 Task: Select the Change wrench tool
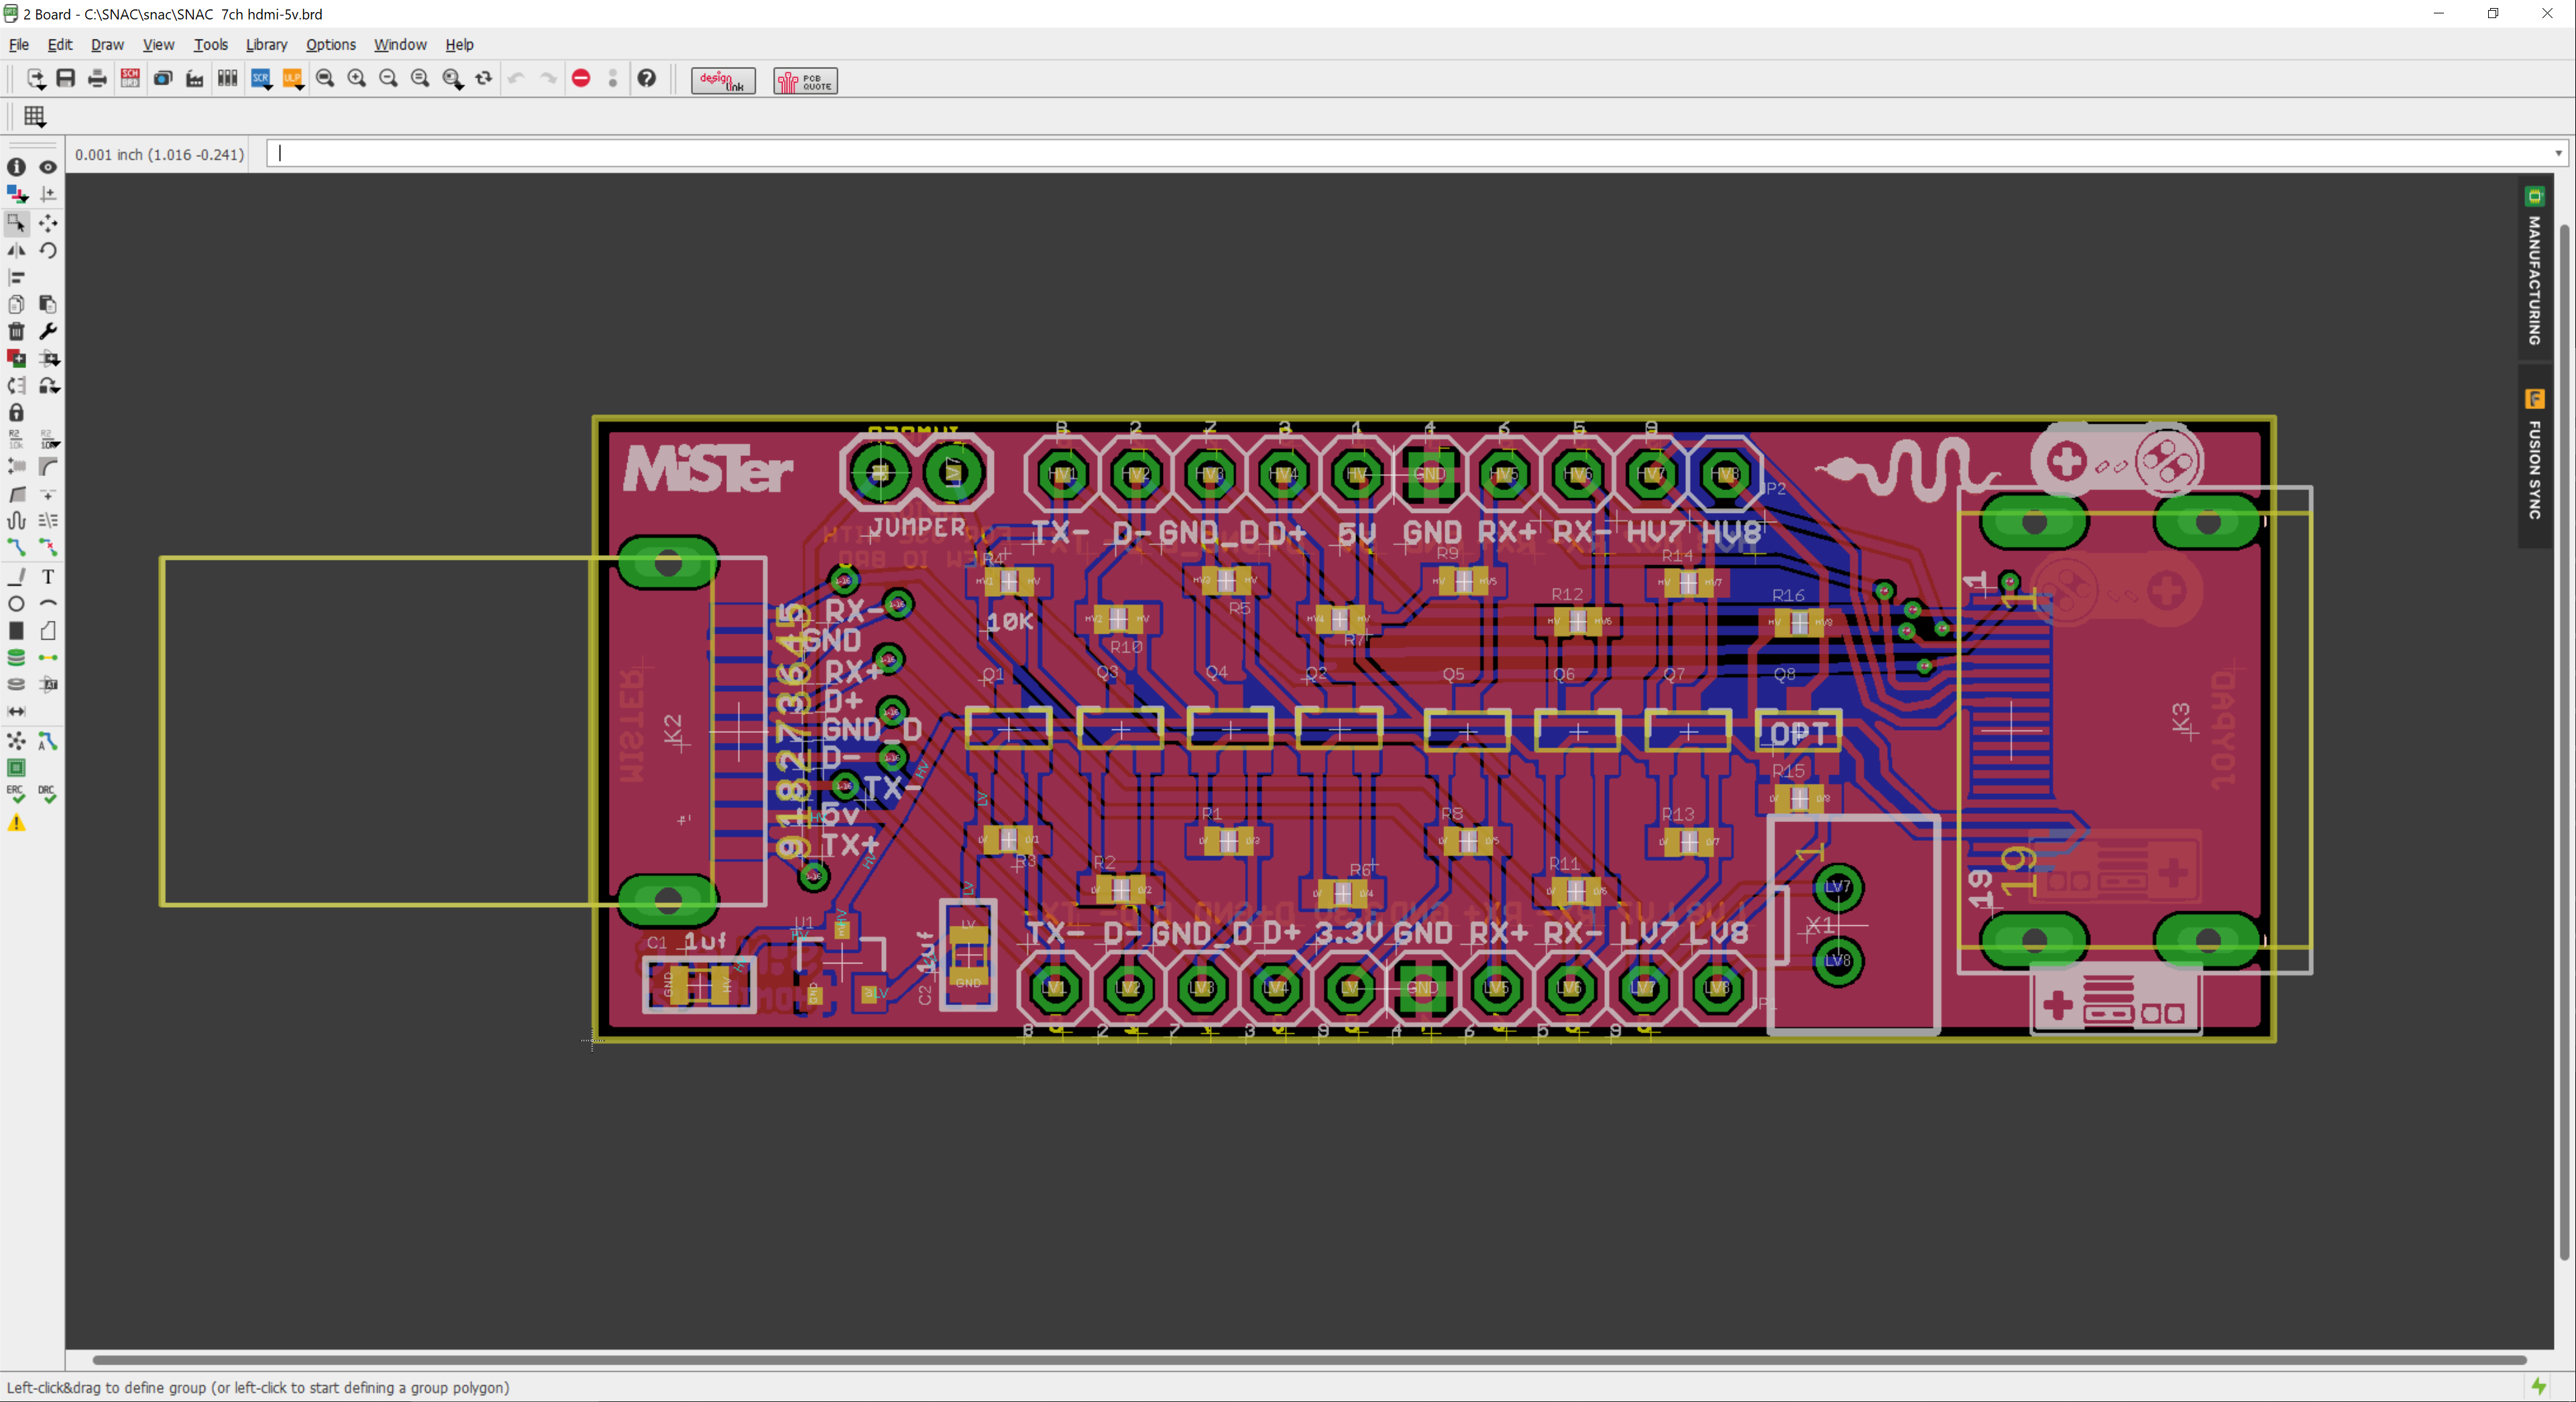[47, 331]
